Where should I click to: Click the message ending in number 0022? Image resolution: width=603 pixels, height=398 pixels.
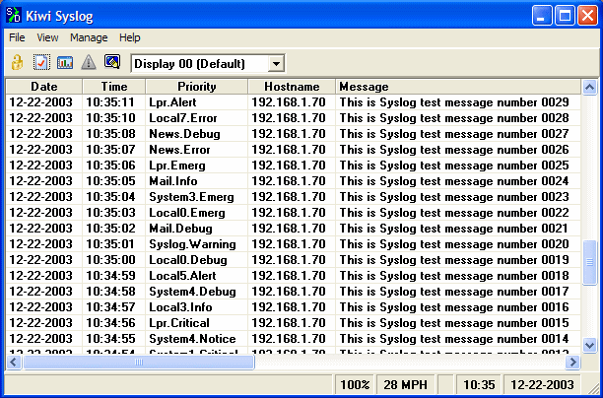click(x=458, y=213)
